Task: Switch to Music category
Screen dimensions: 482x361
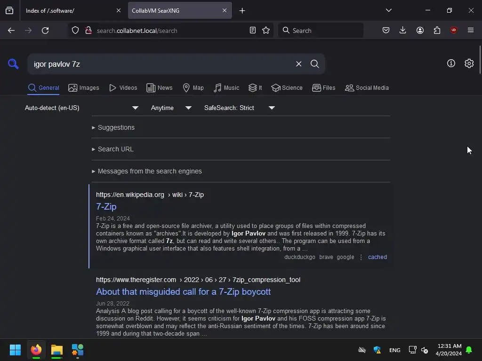Action: (226, 88)
